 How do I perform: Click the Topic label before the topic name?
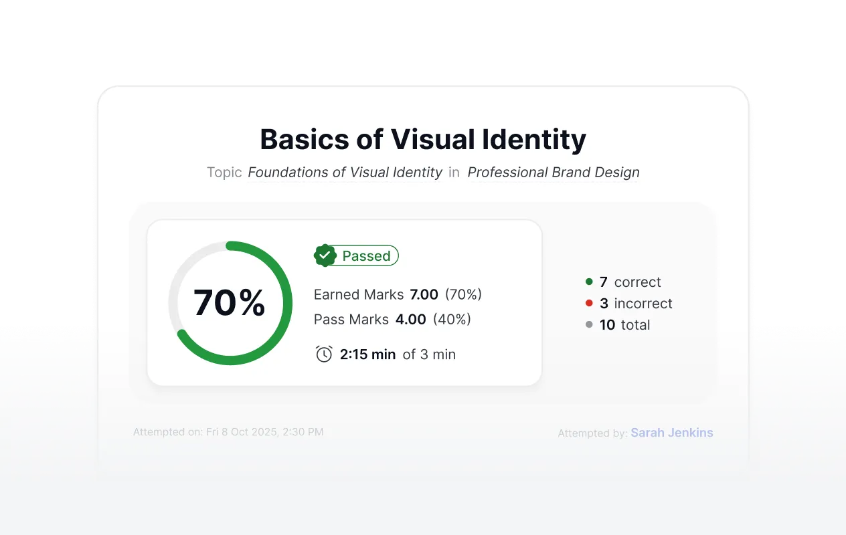pos(224,172)
